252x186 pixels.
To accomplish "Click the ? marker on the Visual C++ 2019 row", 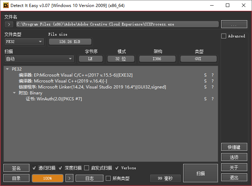I will (213, 81).
